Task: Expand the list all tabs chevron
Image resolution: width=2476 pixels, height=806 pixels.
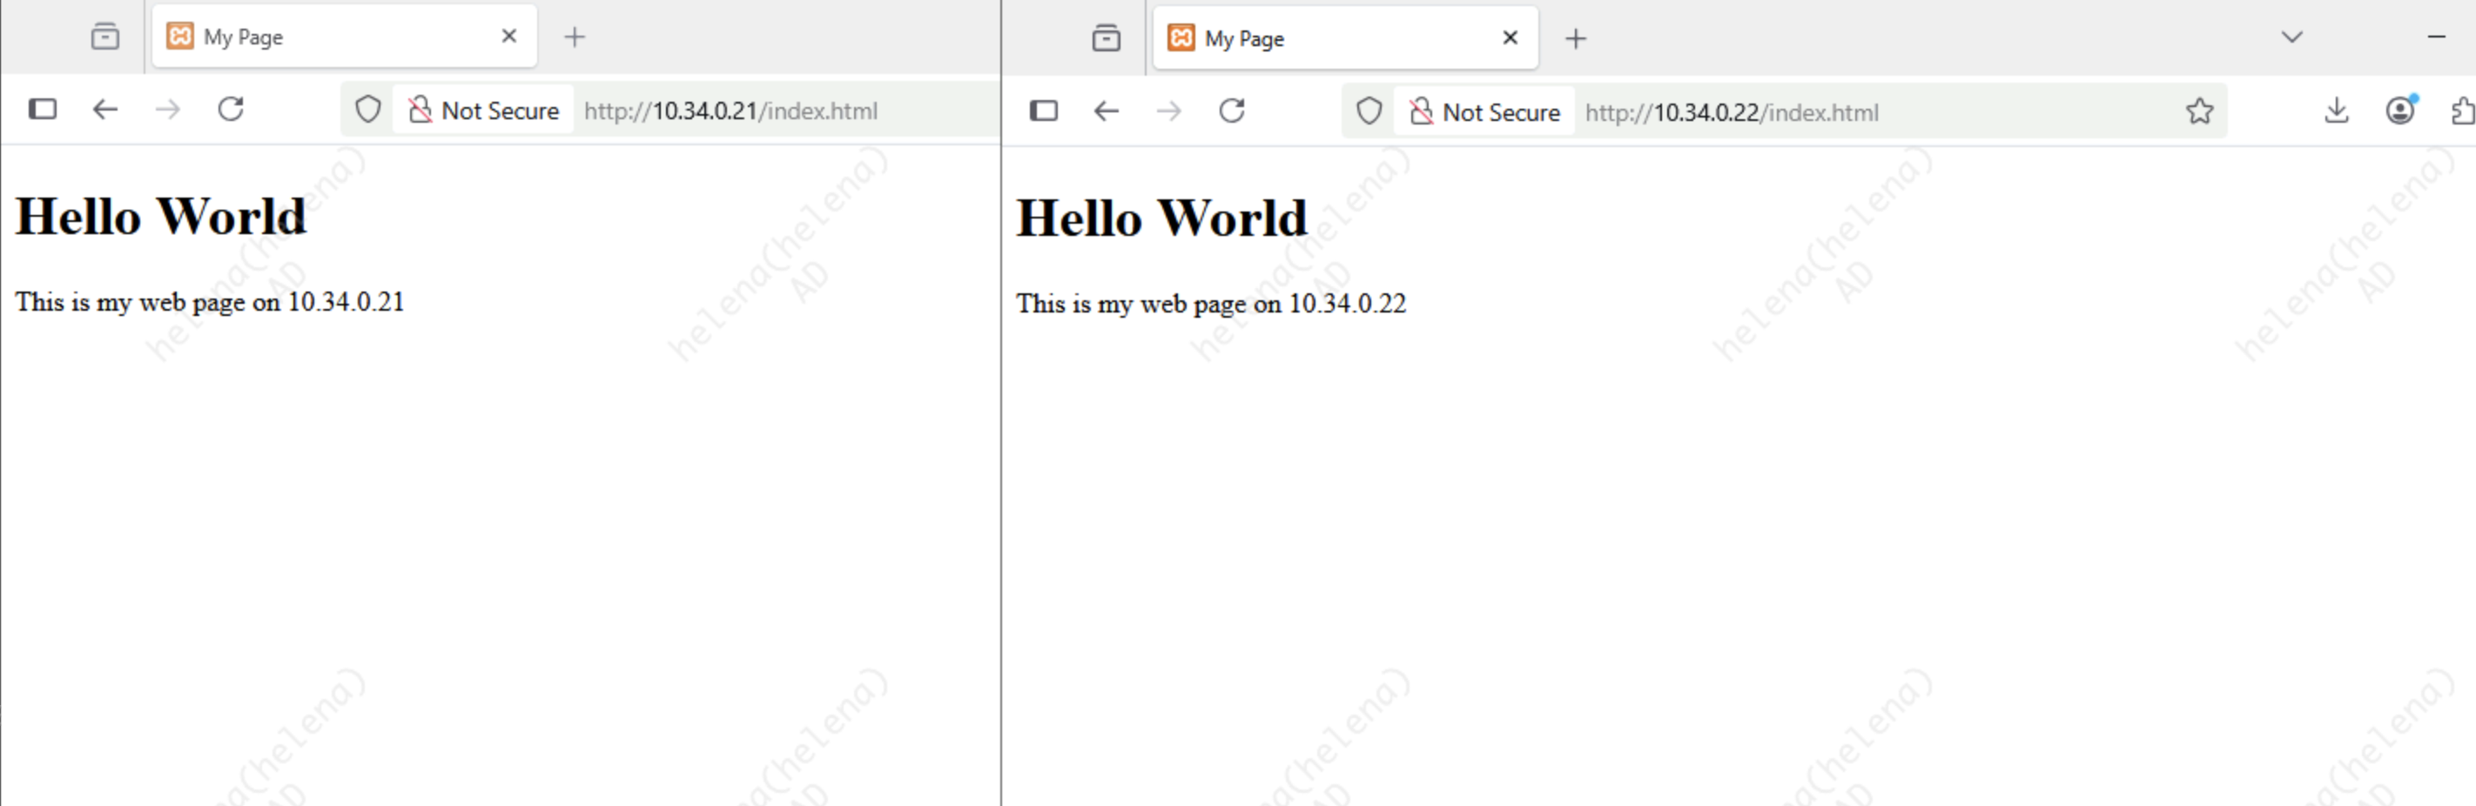Action: [2292, 37]
